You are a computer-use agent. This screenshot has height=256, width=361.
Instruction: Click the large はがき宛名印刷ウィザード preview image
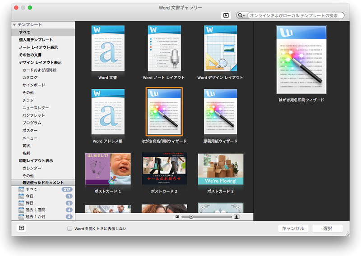301,60
